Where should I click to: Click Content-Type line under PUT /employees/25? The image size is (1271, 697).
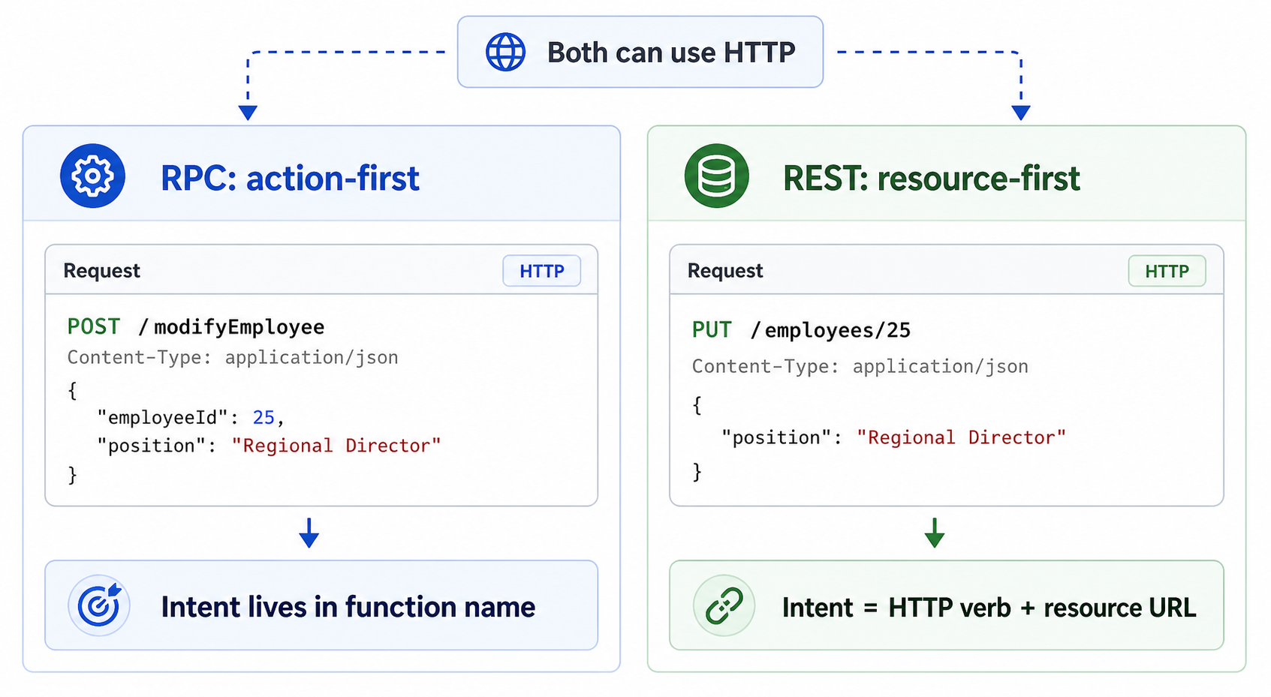click(x=860, y=366)
